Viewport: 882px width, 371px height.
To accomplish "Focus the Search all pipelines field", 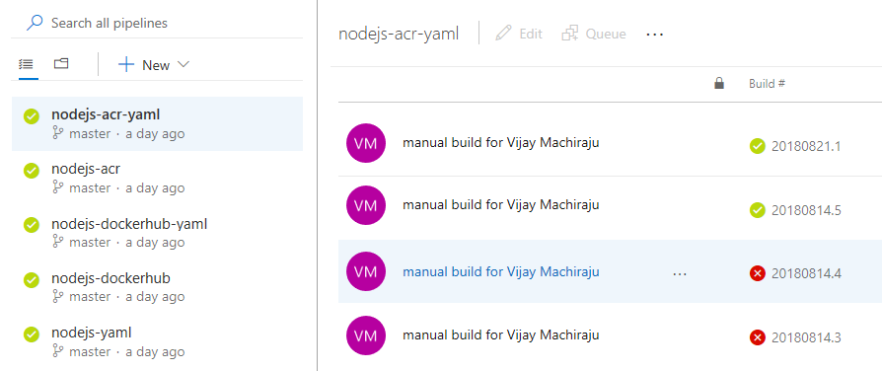I will tap(158, 23).
